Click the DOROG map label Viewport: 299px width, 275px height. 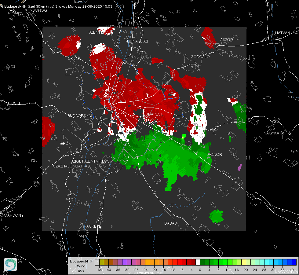(x=40, y=10)
